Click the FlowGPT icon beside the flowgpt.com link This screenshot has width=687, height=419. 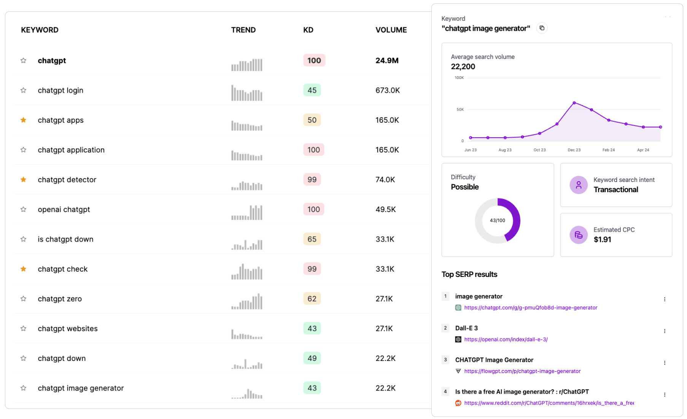(x=458, y=371)
